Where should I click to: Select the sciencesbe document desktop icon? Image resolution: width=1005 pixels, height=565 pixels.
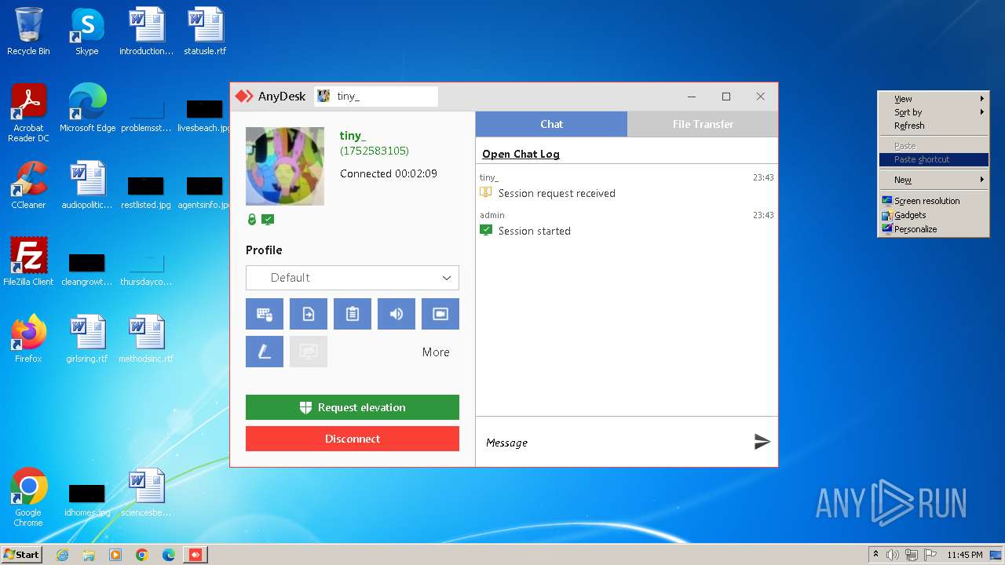click(147, 493)
